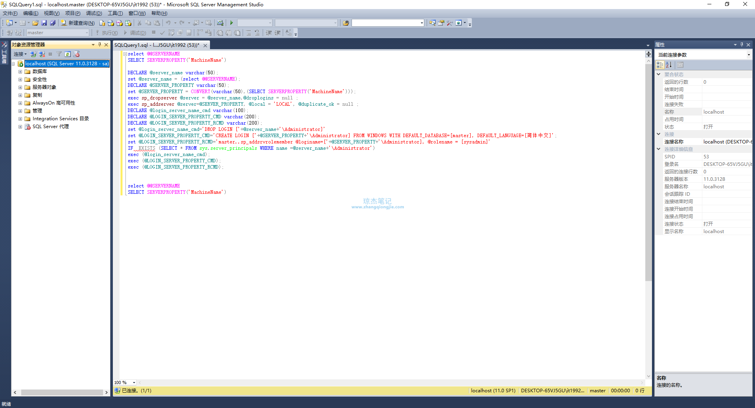Toggle pin on the 属性 panel

click(742, 45)
